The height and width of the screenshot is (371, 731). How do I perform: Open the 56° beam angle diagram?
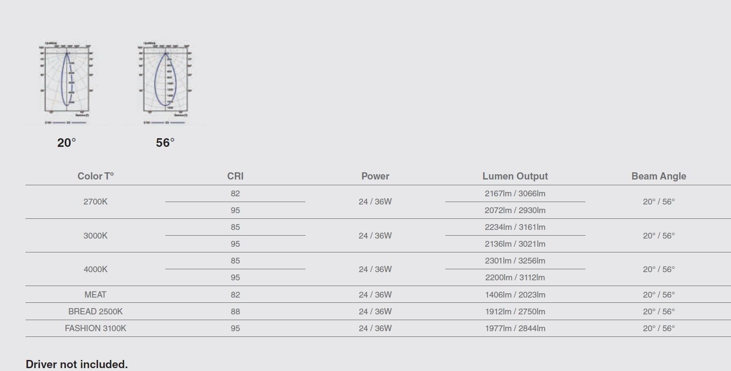[x=165, y=83]
